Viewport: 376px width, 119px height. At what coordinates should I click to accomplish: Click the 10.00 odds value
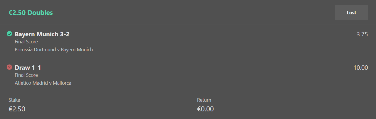(361, 68)
